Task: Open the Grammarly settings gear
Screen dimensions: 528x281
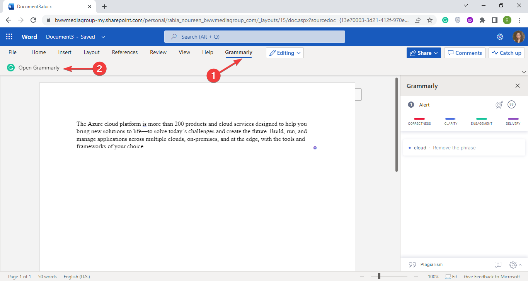Action: pyautogui.click(x=513, y=264)
